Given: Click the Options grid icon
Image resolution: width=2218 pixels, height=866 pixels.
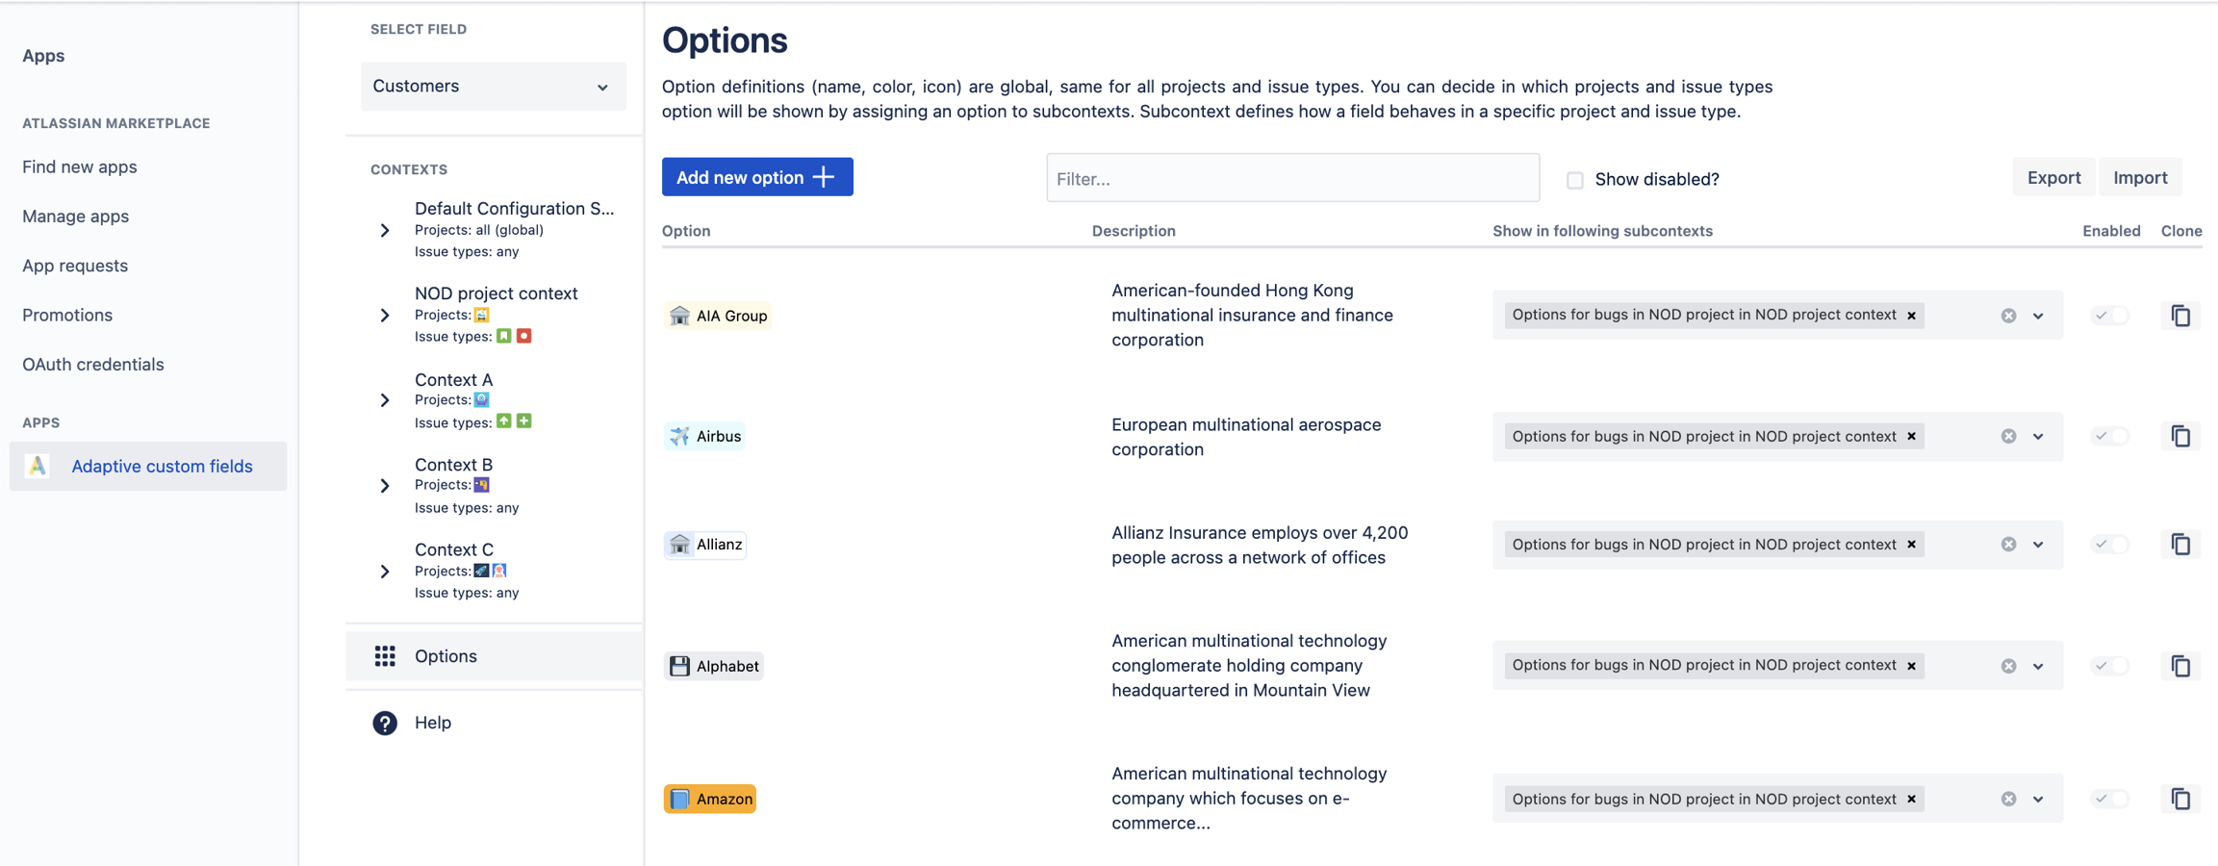Looking at the screenshot, I should [x=385, y=656].
